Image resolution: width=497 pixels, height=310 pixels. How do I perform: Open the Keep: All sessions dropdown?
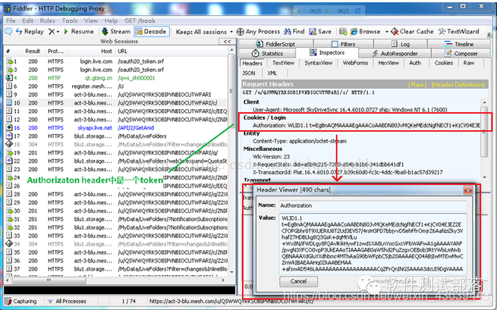204,32
